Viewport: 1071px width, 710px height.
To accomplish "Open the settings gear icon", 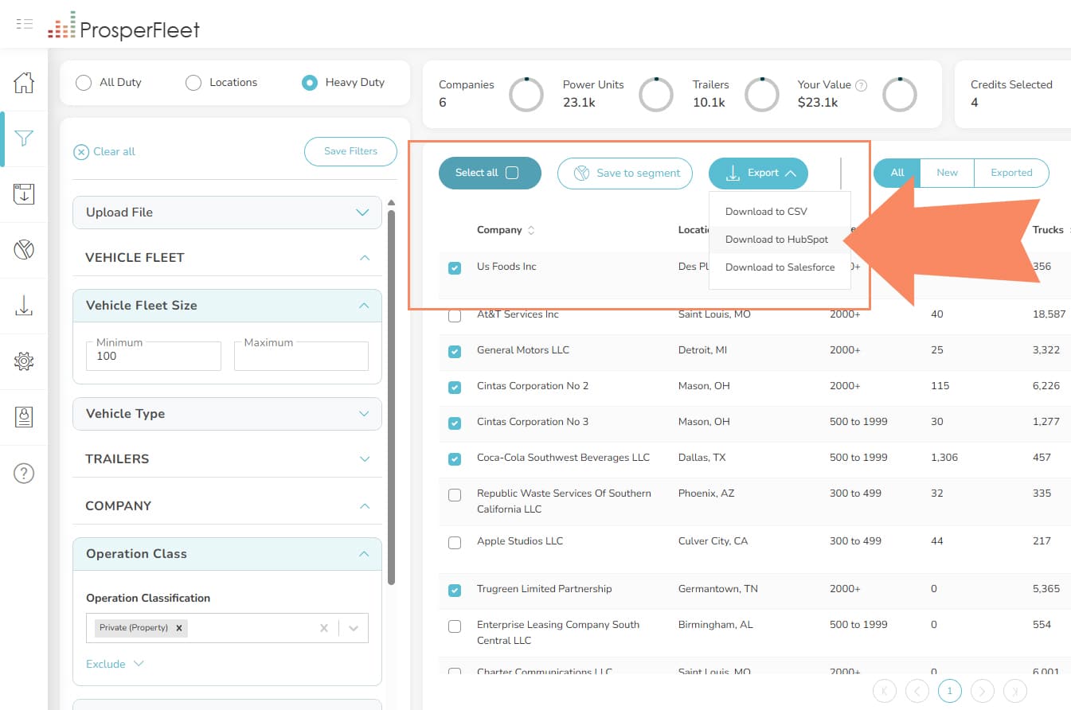I will (x=24, y=361).
